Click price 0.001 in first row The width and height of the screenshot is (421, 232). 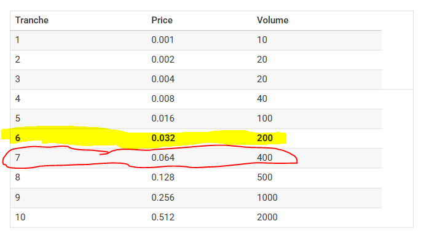(x=162, y=40)
